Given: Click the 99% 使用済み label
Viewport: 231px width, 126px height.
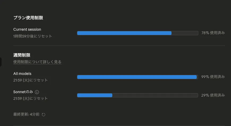Looking at the screenshot, I should pyautogui.click(x=213, y=77).
